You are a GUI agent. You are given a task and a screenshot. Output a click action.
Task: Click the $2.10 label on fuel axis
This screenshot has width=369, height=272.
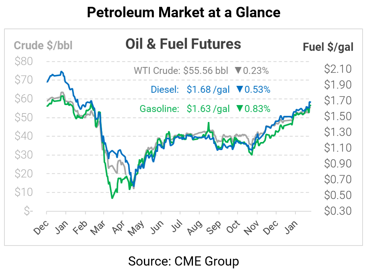(x=338, y=69)
